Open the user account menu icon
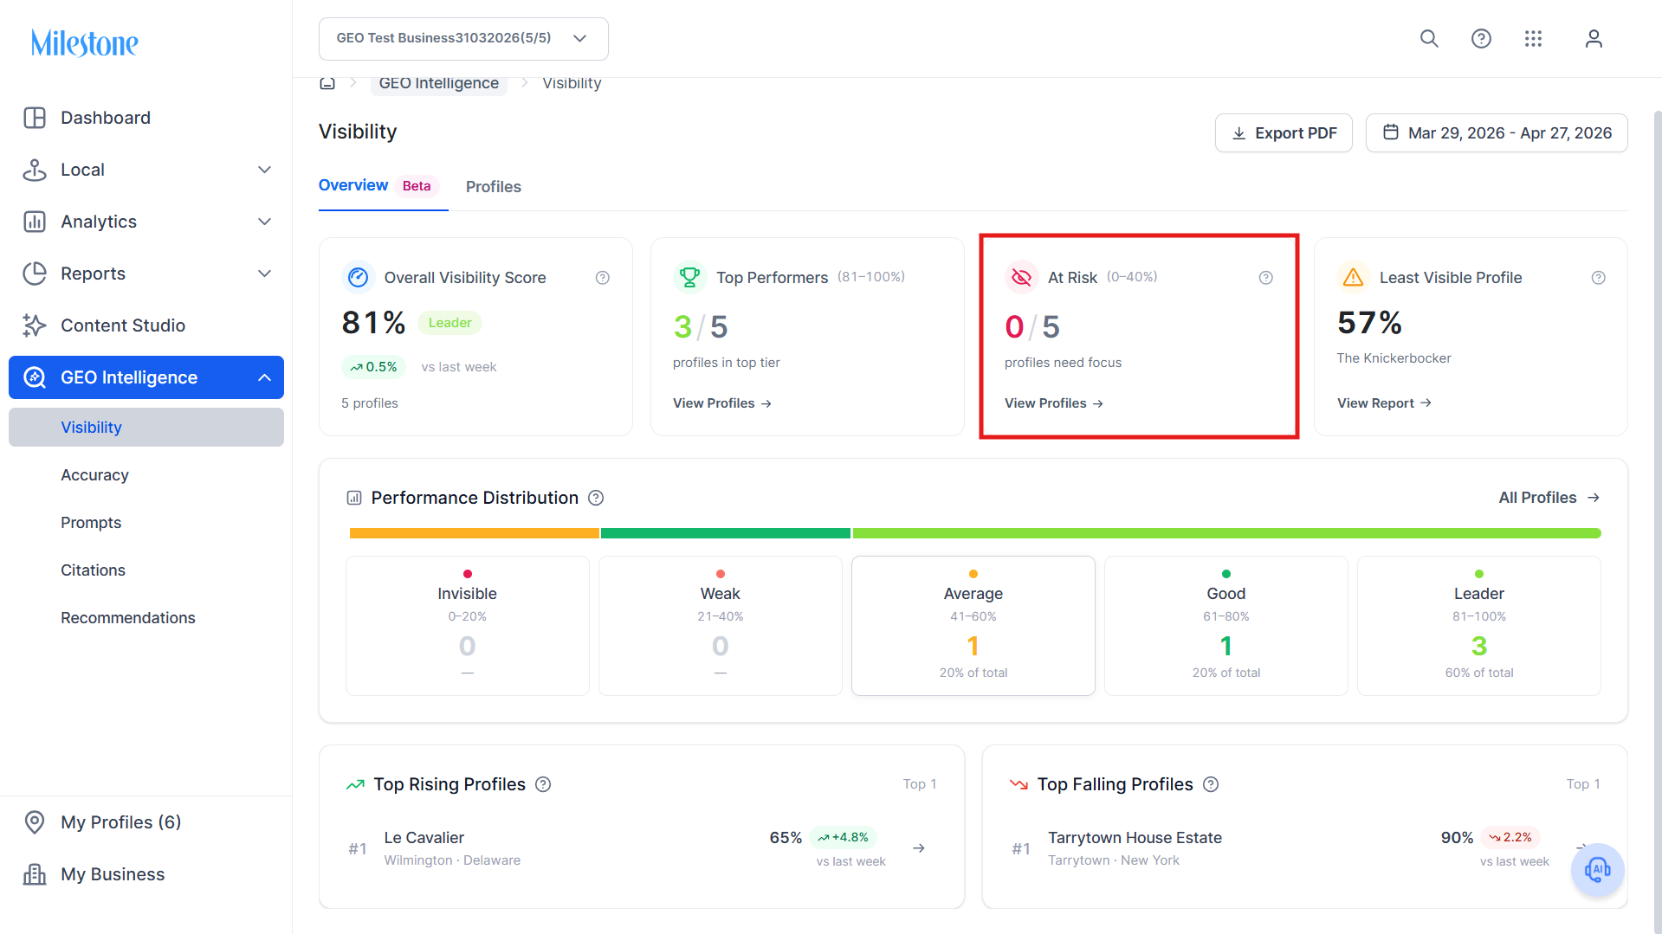This screenshot has width=1662, height=934. point(1594,39)
